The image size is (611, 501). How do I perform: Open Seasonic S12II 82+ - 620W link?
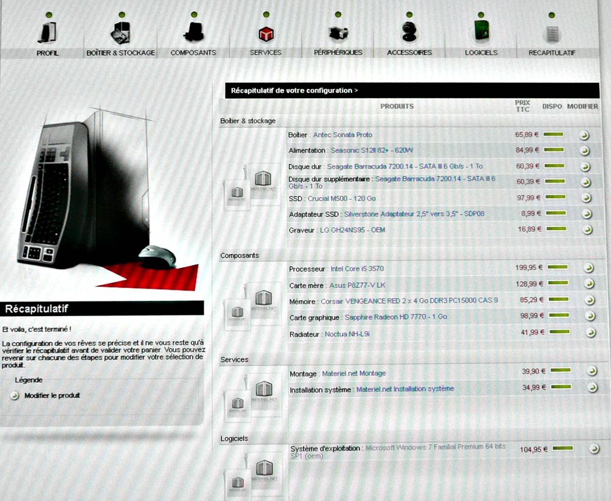pyautogui.click(x=371, y=150)
